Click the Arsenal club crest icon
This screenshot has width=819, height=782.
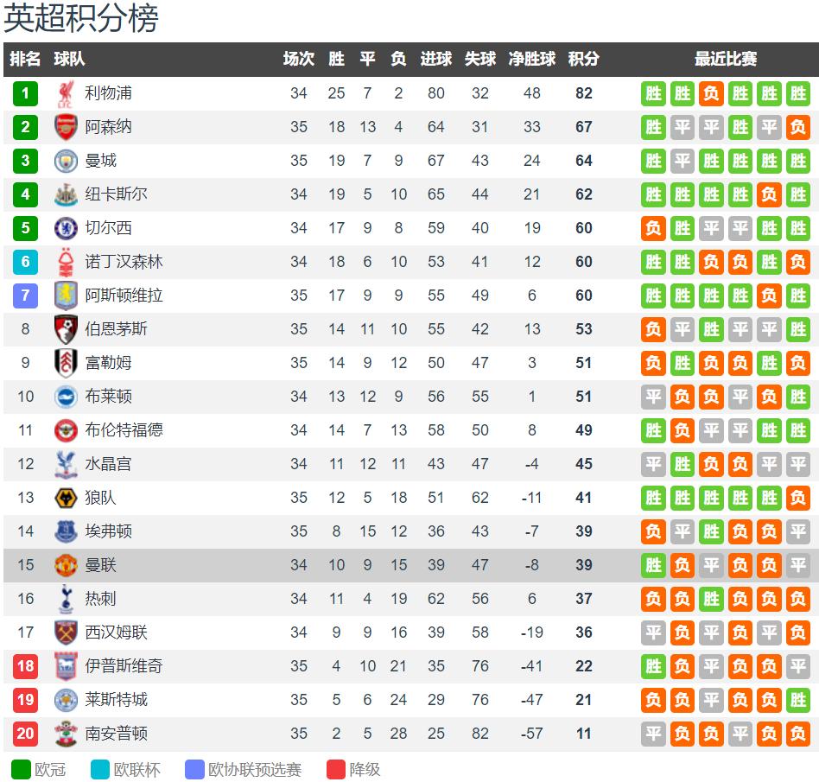(x=66, y=127)
